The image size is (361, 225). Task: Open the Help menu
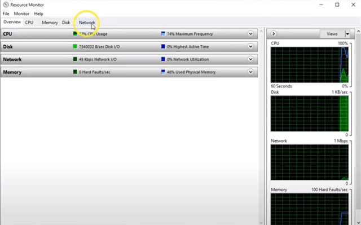coord(38,14)
